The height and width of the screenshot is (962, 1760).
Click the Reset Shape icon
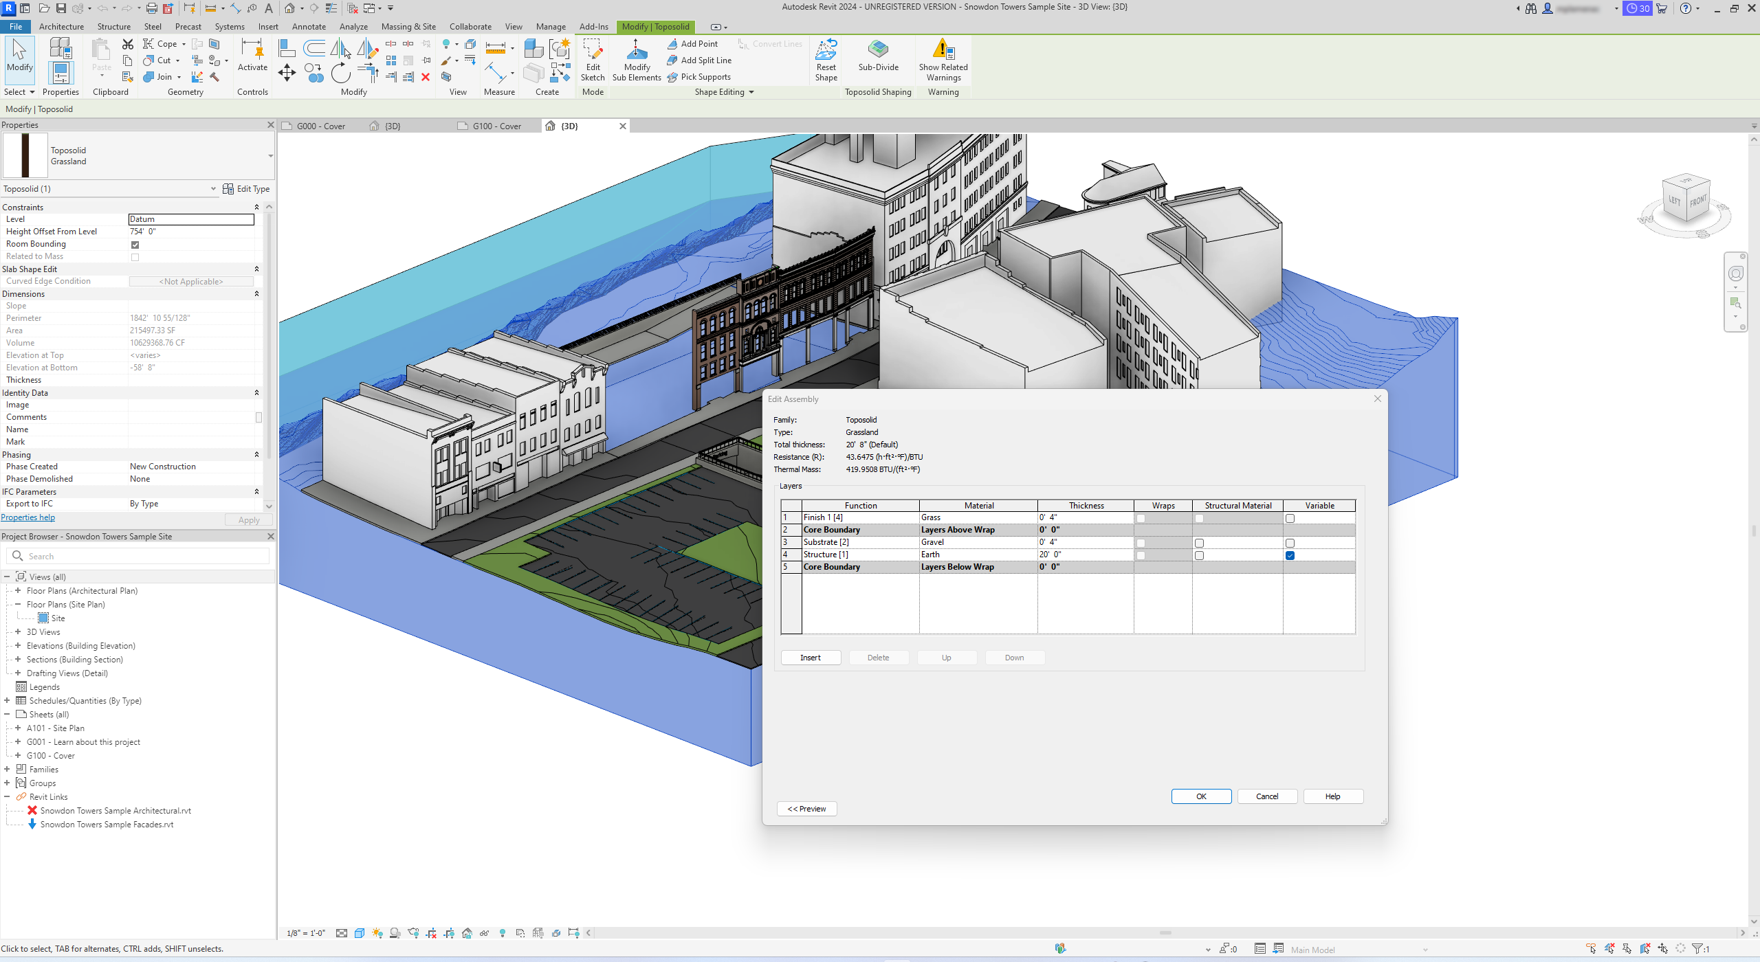pyautogui.click(x=826, y=49)
